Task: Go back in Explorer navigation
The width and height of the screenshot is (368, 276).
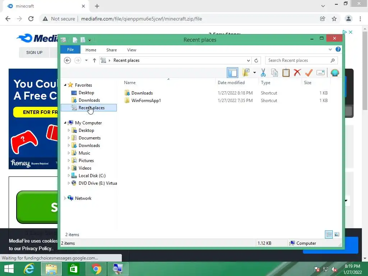Action: pyautogui.click(x=67, y=60)
